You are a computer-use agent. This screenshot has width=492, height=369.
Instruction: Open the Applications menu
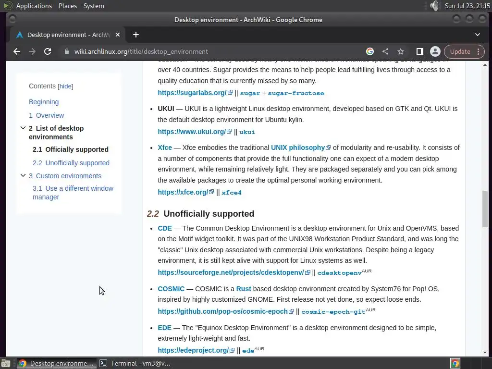point(34,6)
